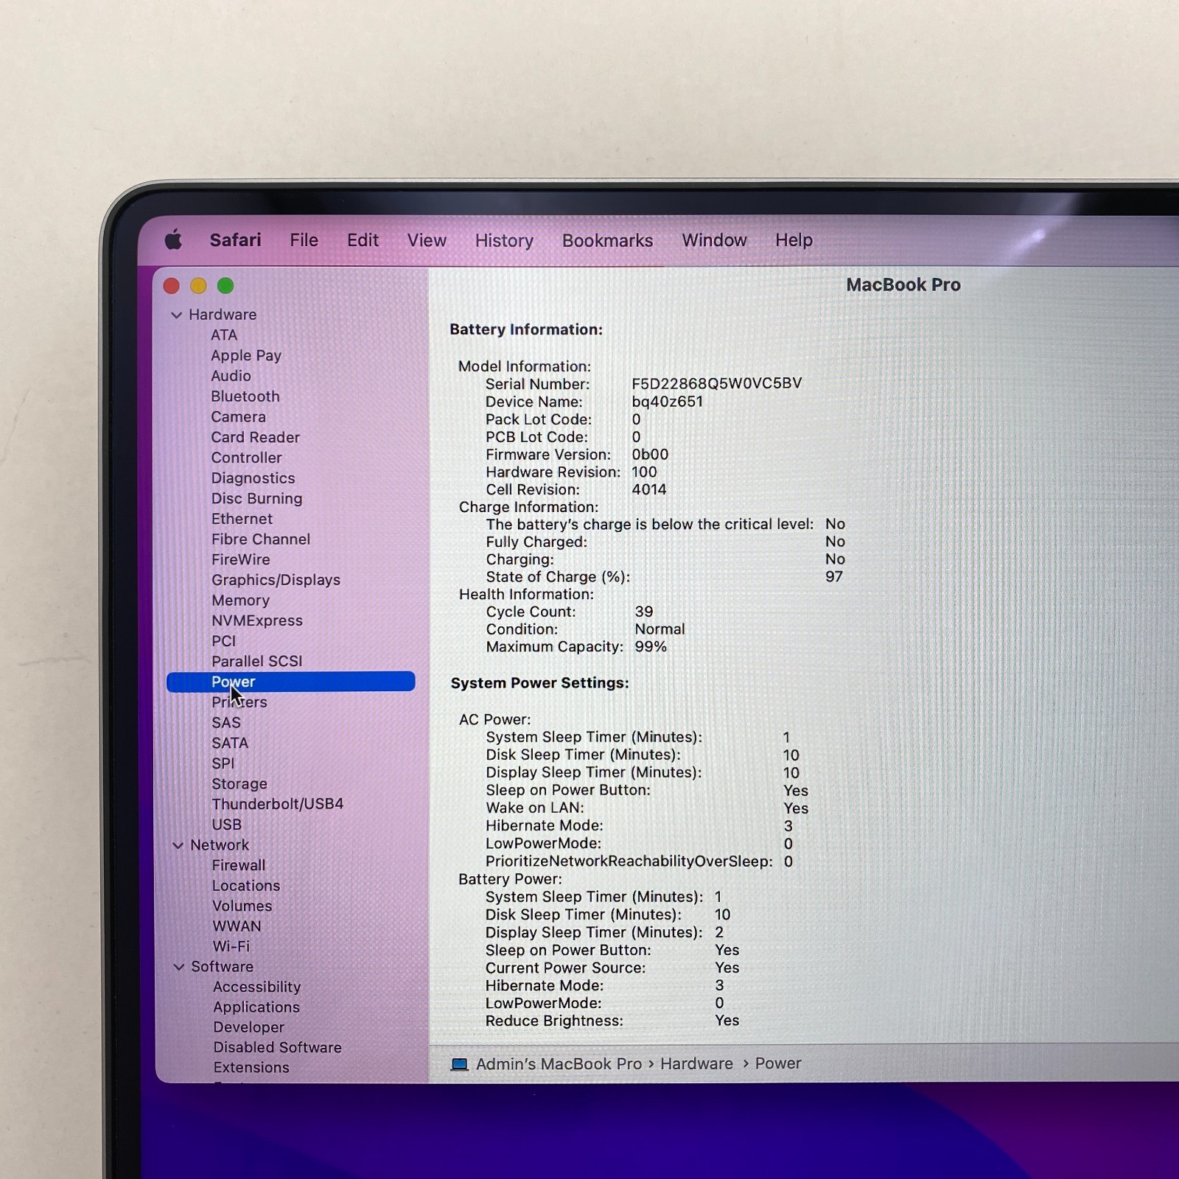Viewport: 1179px width, 1179px height.
Task: Click the Battery Information heading
Action: (526, 329)
